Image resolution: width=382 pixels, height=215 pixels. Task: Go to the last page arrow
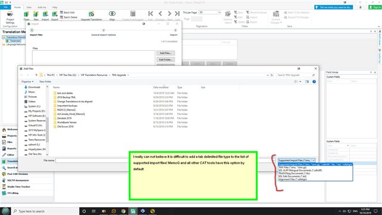pyautogui.click(x=177, y=14)
